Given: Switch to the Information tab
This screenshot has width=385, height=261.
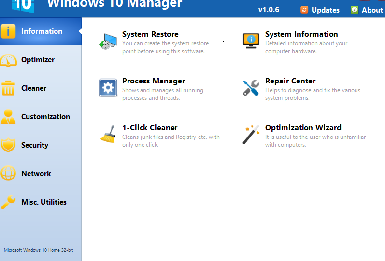Looking at the screenshot, I should 42,31.
